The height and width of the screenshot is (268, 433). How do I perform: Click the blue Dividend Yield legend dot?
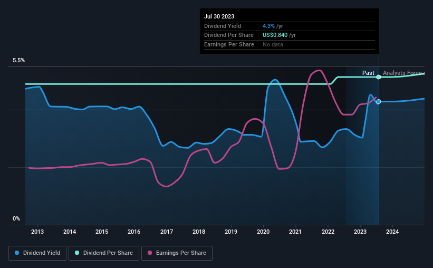(17, 253)
